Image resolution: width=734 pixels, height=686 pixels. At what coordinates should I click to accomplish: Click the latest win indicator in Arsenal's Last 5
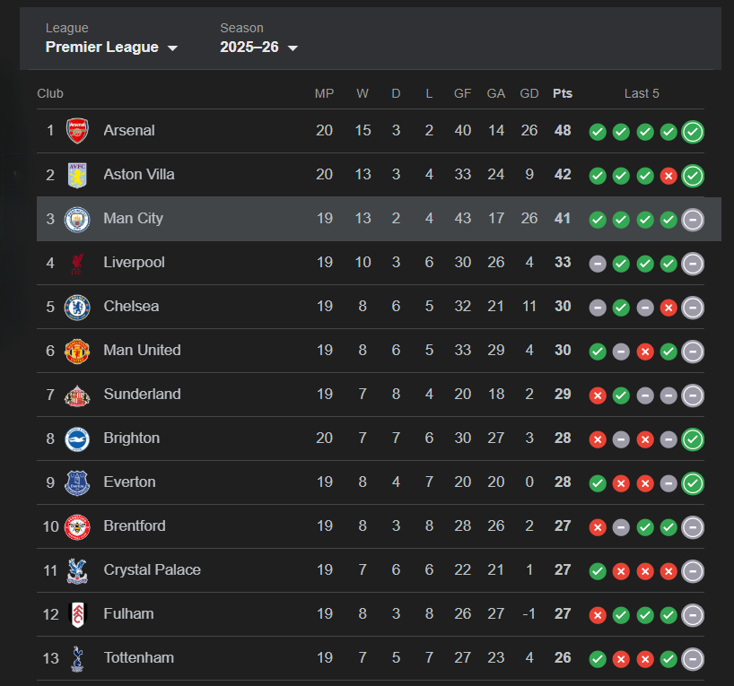click(692, 131)
